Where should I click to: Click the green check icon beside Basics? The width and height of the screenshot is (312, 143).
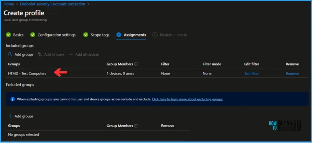point(8,35)
